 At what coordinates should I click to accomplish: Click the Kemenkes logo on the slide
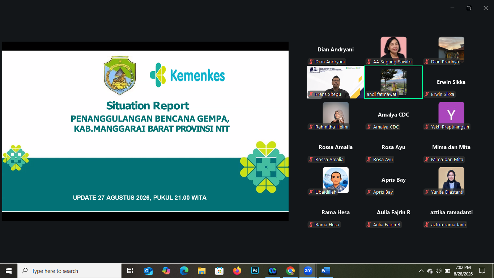[x=187, y=75]
